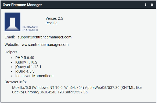The width and height of the screenshot is (157, 103).
Task: Visit the www.entrancemanager.com website link
Action: pyautogui.click(x=45, y=45)
